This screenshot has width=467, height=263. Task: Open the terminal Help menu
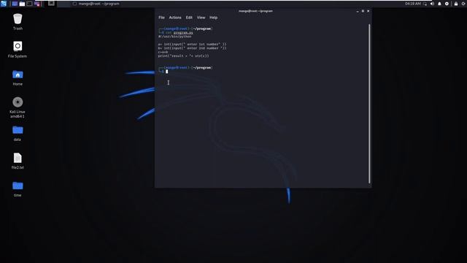pos(213,18)
